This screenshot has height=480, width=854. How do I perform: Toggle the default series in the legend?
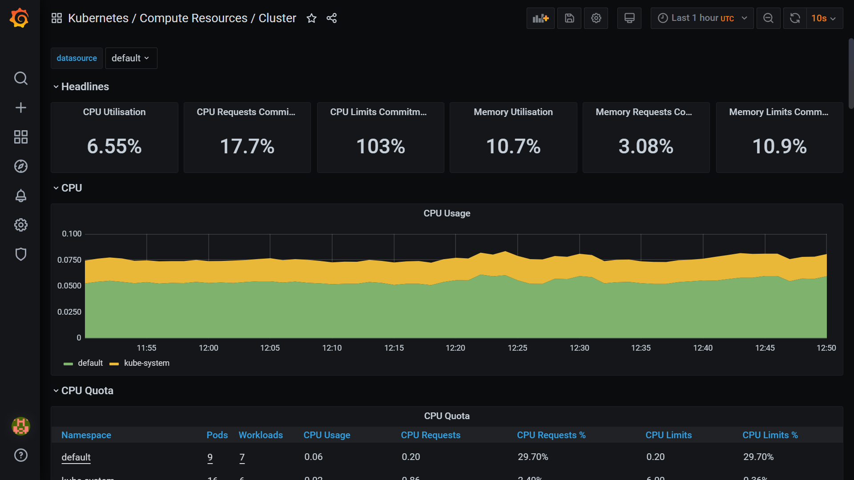tap(90, 363)
